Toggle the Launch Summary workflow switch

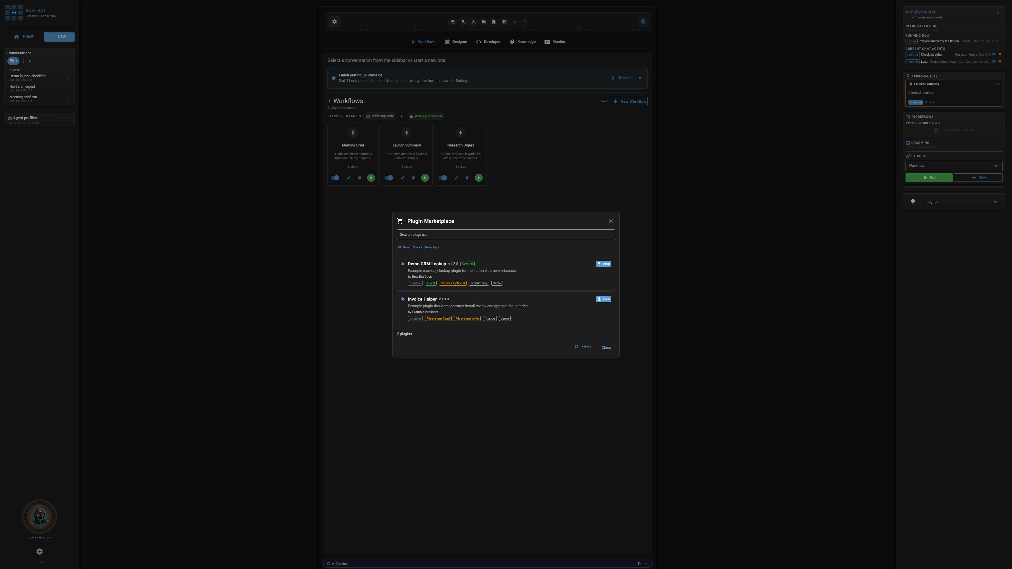388,178
